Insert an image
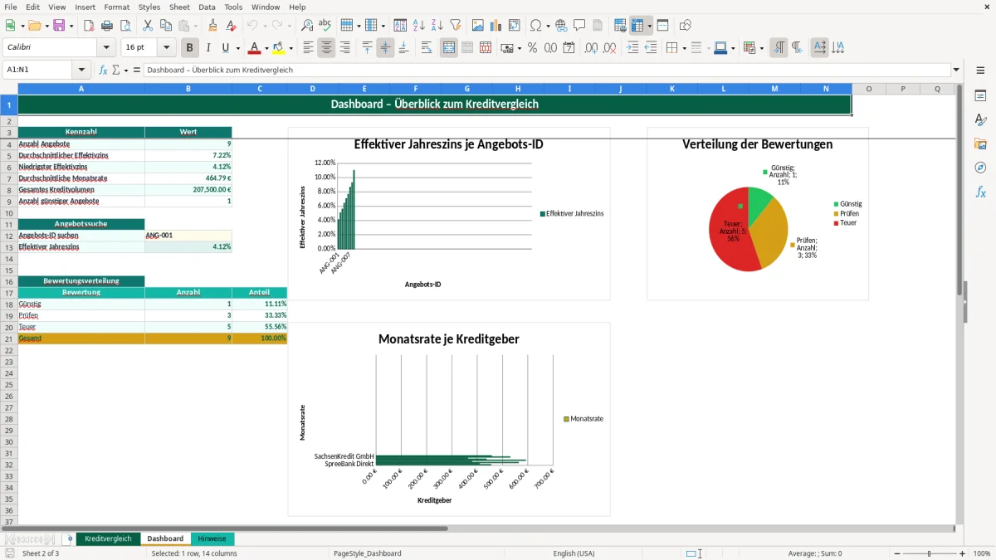 click(x=477, y=26)
